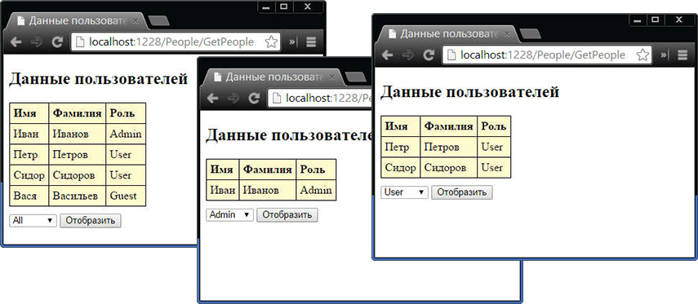The width and height of the screenshot is (698, 304).
Task: Click Петр cell in the right window table
Action: 401,147
